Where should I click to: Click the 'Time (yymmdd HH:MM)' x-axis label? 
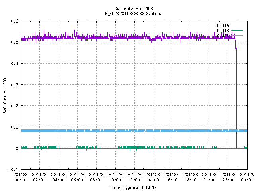coord(133,187)
